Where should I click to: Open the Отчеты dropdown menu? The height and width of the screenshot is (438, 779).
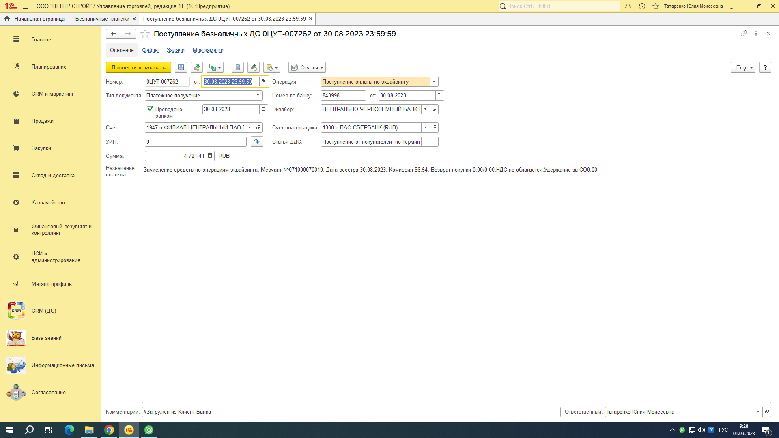[x=307, y=67]
